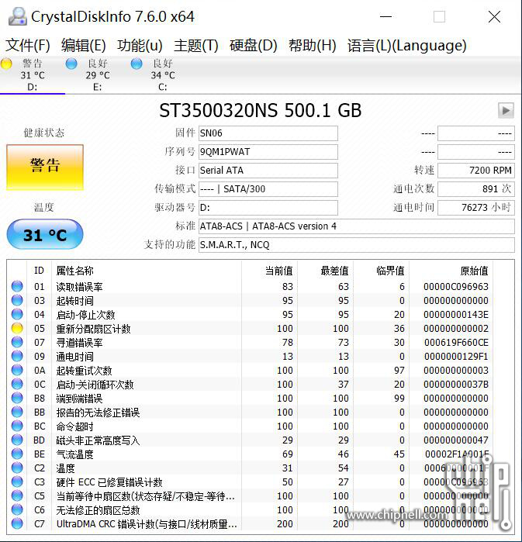
Task: Click the rotation rate field 7200 RPM
Action: coord(476,171)
